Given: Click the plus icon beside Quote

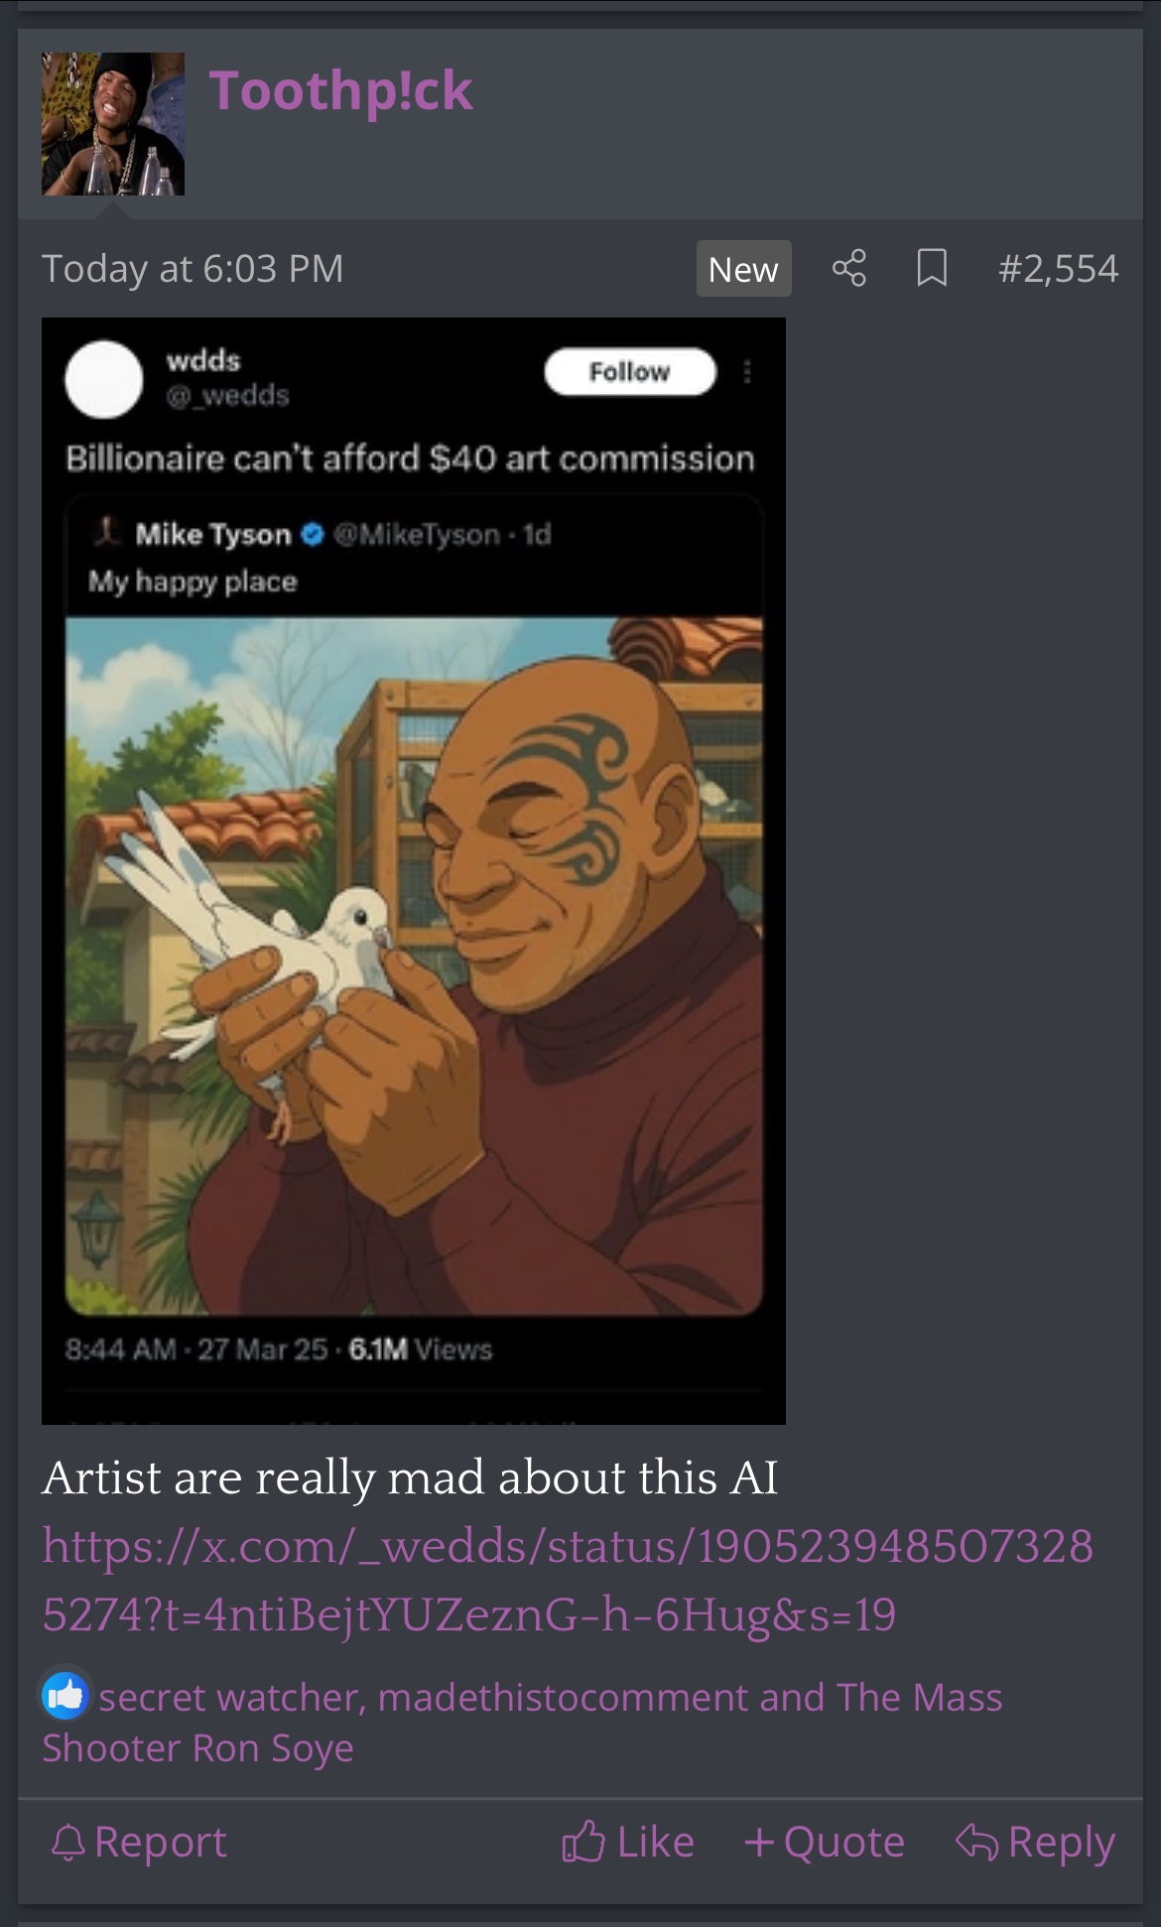Looking at the screenshot, I should pos(759,1843).
